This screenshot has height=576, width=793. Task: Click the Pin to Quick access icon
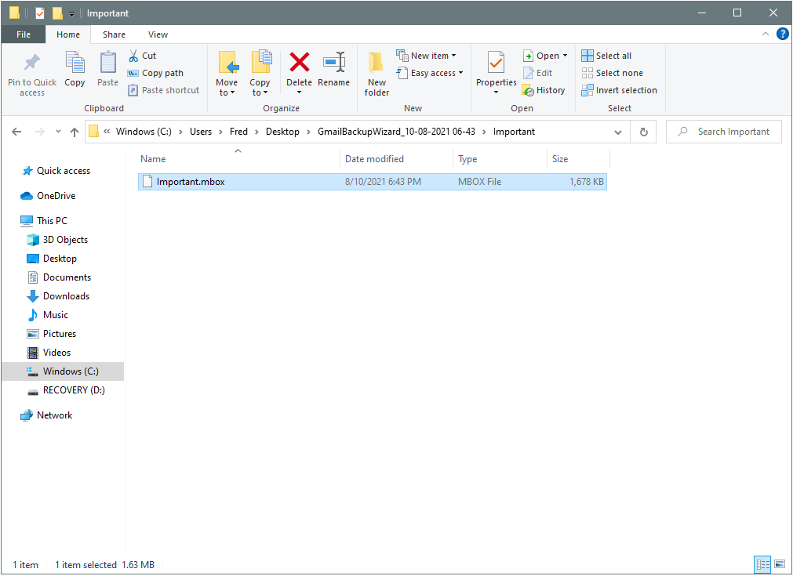31,63
